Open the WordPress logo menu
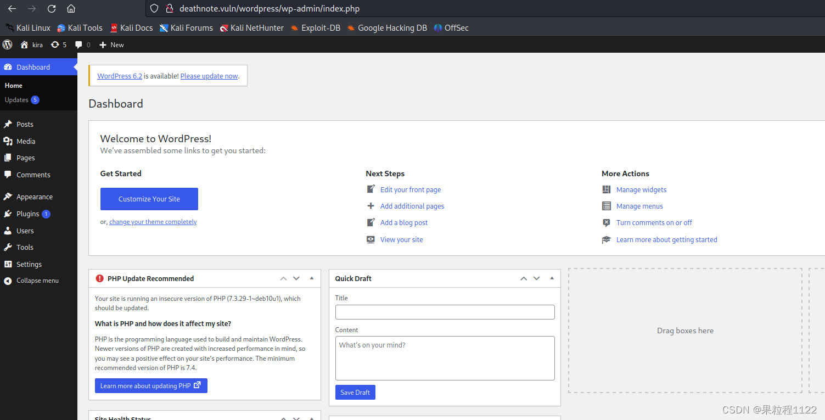Image resolution: width=825 pixels, height=420 pixels. coord(7,44)
